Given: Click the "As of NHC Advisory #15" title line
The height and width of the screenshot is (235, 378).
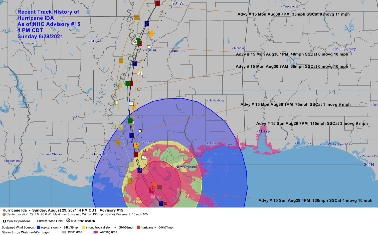Looking at the screenshot, I should click(x=49, y=24).
